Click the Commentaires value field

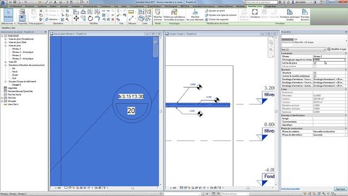click(x=329, y=122)
